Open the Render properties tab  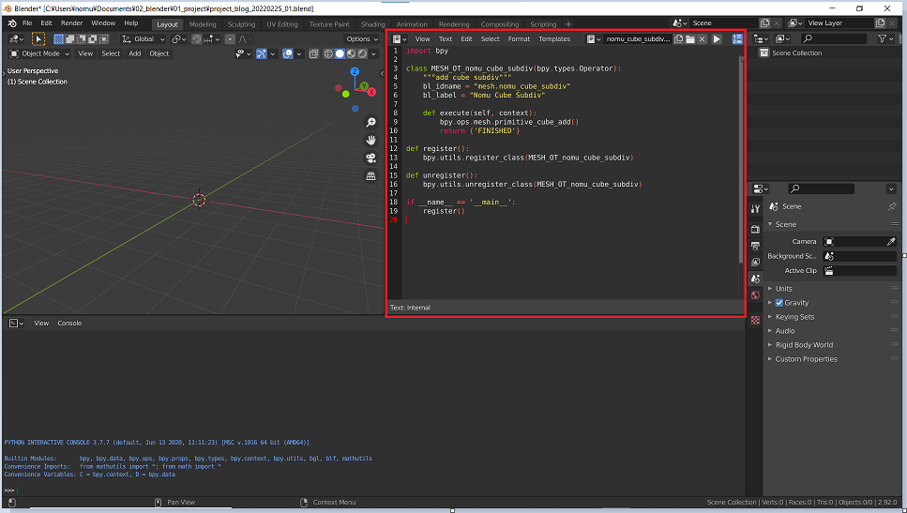755,230
